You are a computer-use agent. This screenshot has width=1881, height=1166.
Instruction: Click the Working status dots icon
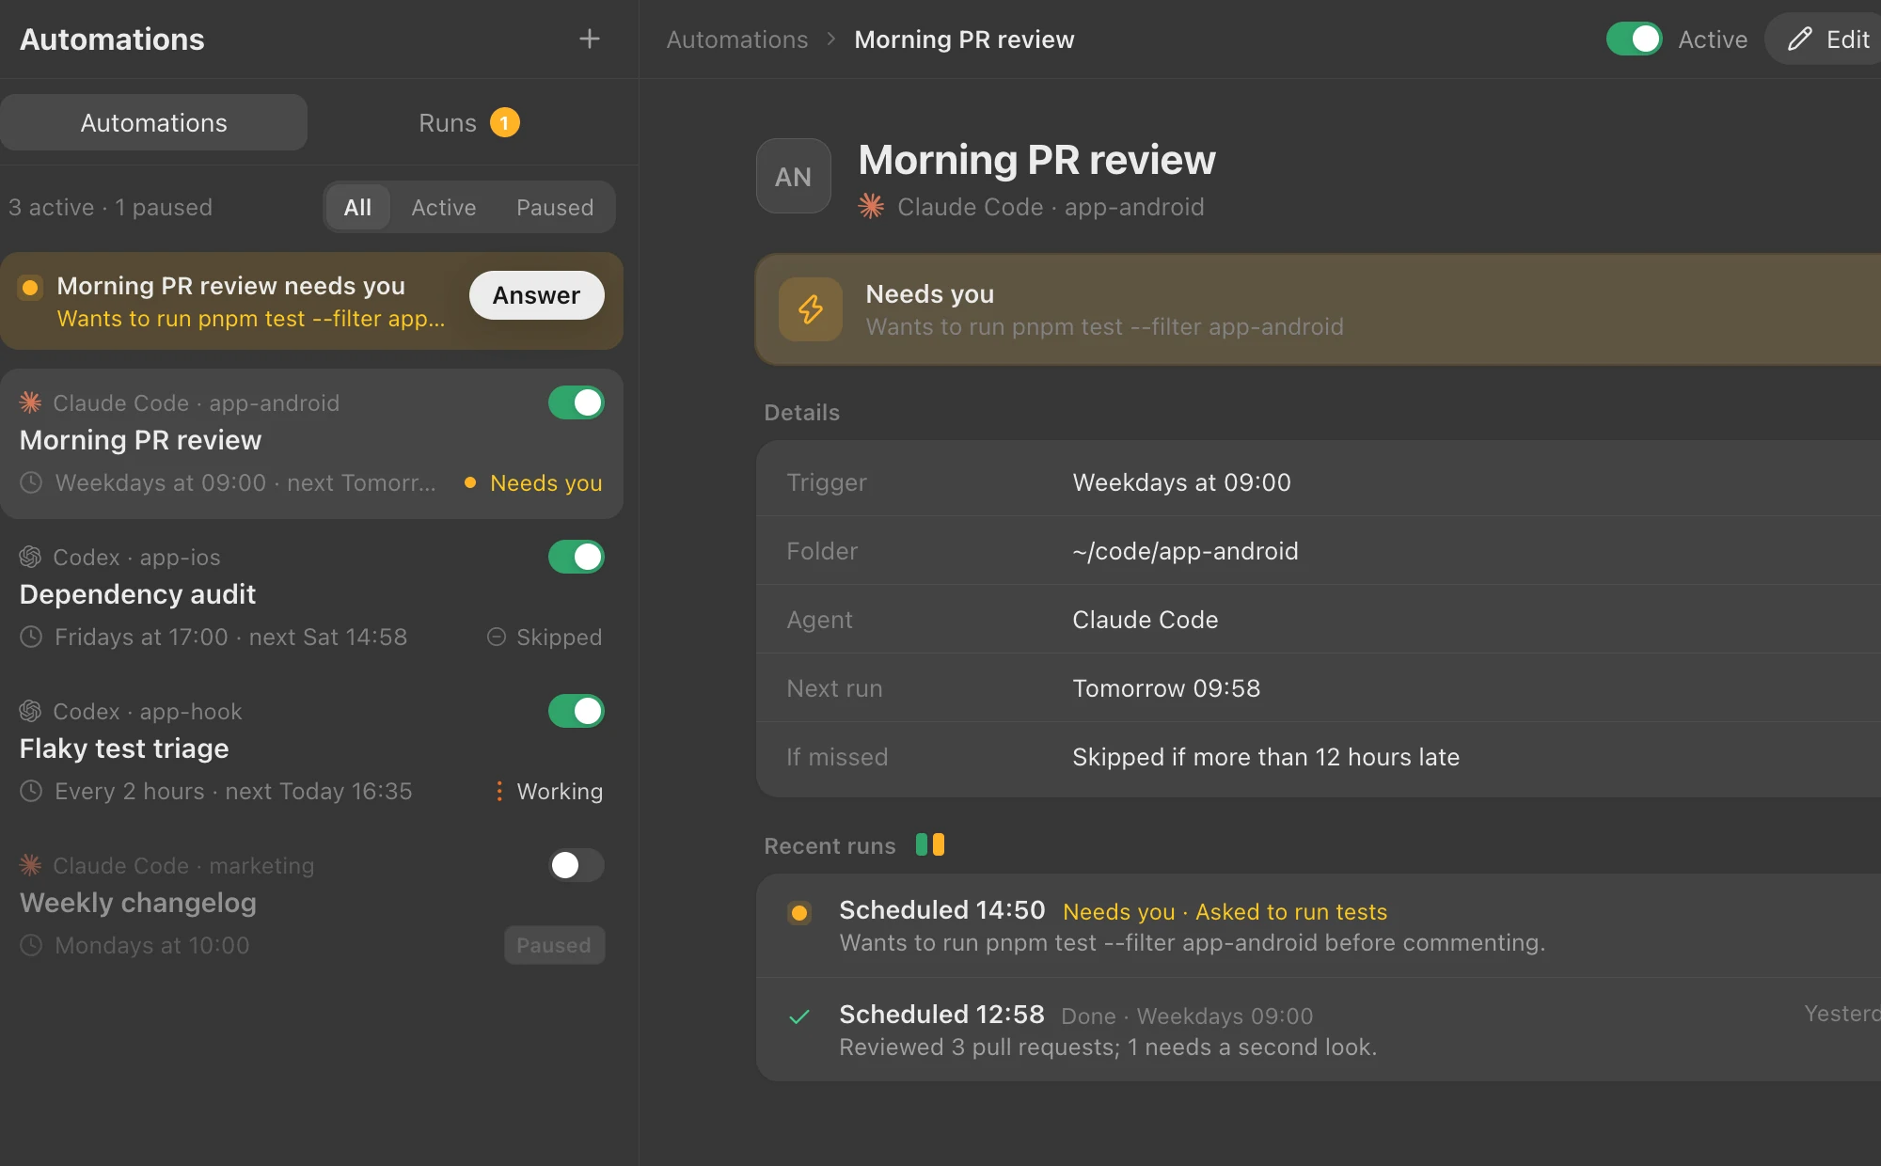(498, 791)
